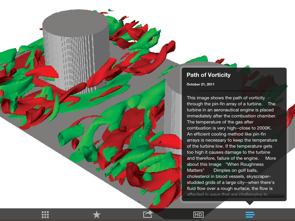This screenshot has width=295, height=221.
Task: Tap the large left gray cylinder pin
Action: click(x=76, y=52)
